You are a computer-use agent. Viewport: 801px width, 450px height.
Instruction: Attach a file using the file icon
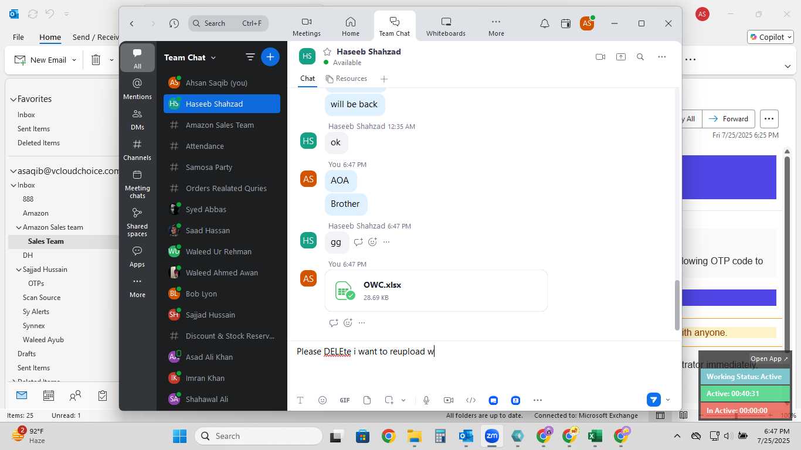click(367, 400)
